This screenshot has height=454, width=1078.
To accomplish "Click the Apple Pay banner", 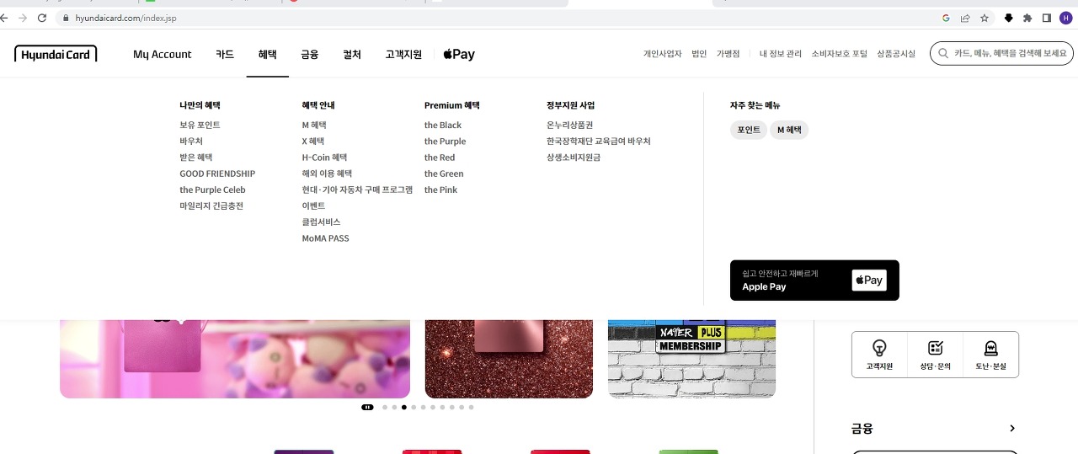I will point(814,280).
